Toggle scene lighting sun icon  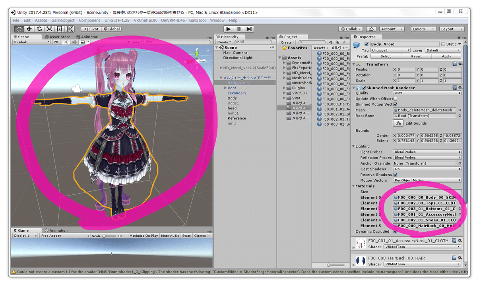point(66,42)
